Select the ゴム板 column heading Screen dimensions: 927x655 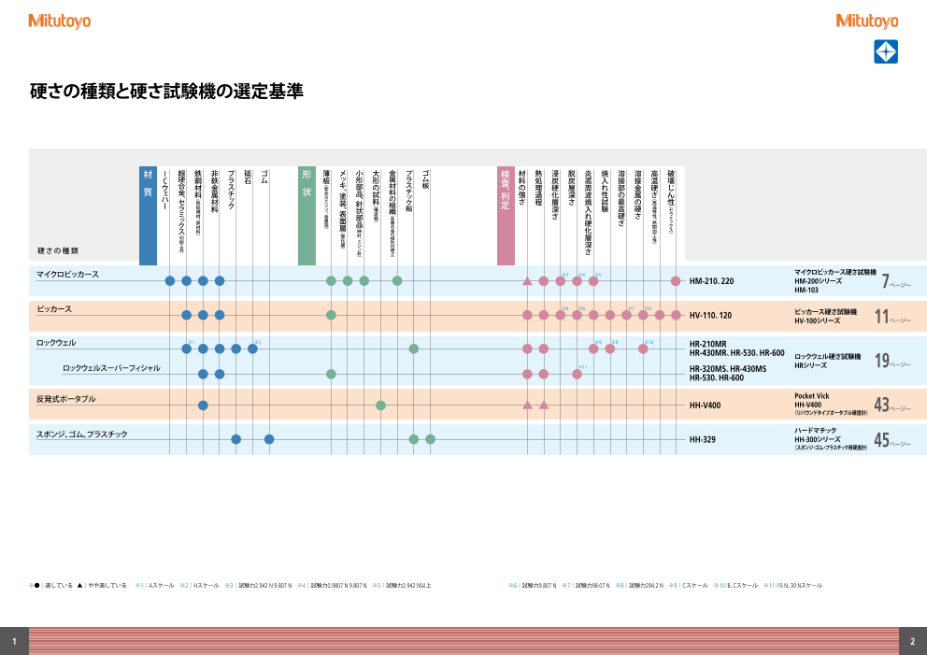coord(425,179)
